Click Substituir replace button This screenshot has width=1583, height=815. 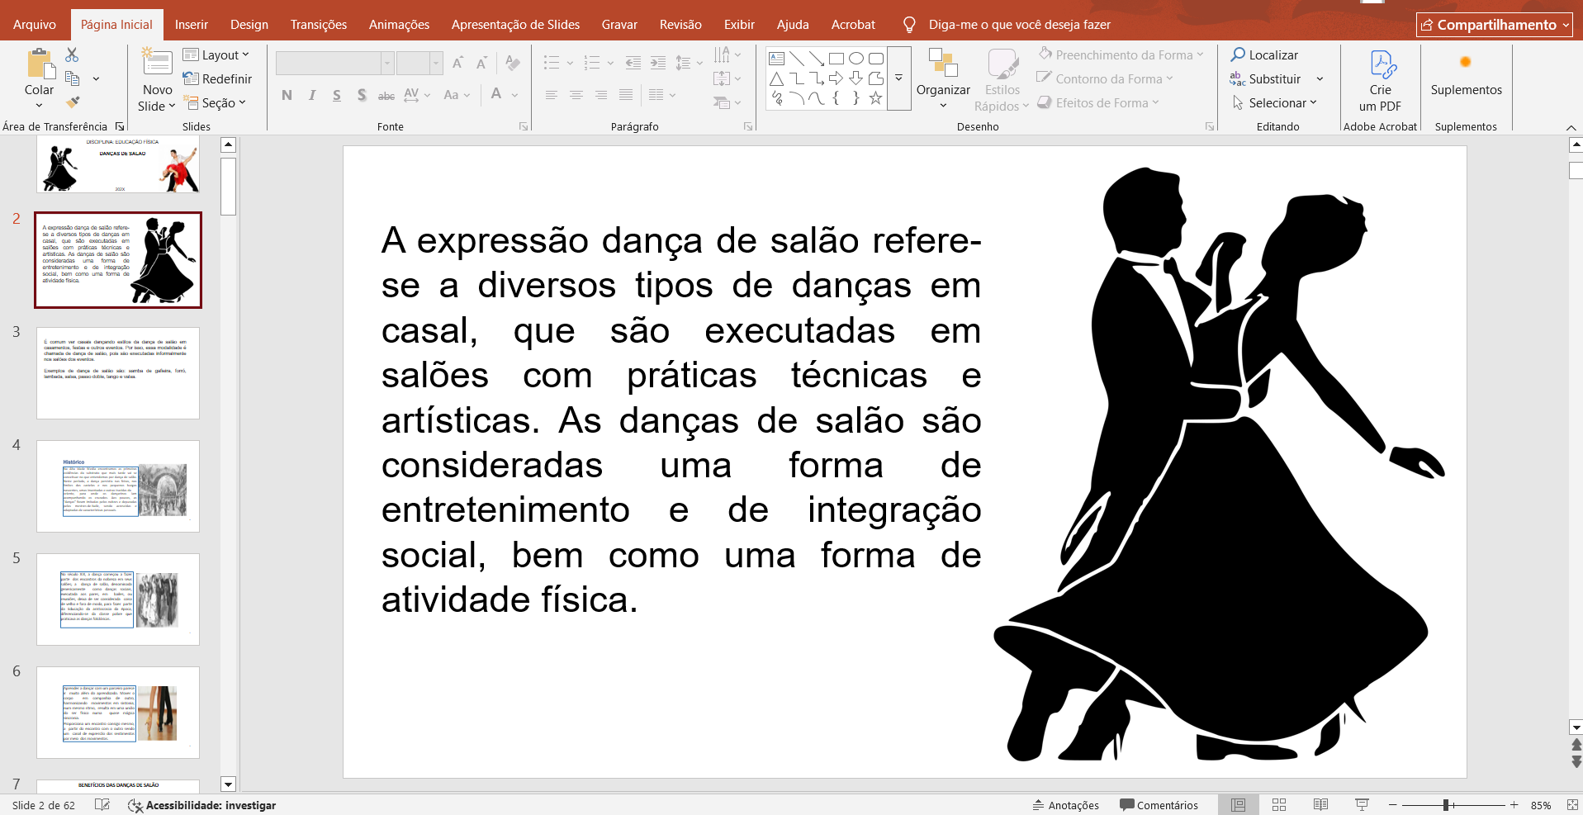[1265, 78]
